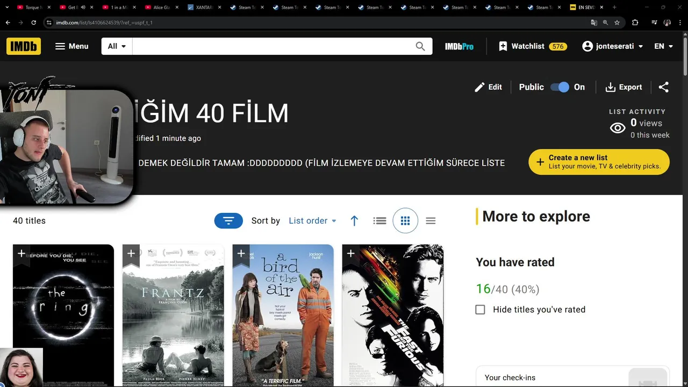Switch to detailed list view

[x=380, y=220]
